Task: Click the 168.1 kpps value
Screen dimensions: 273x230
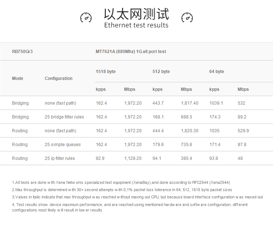Action: 158,117
